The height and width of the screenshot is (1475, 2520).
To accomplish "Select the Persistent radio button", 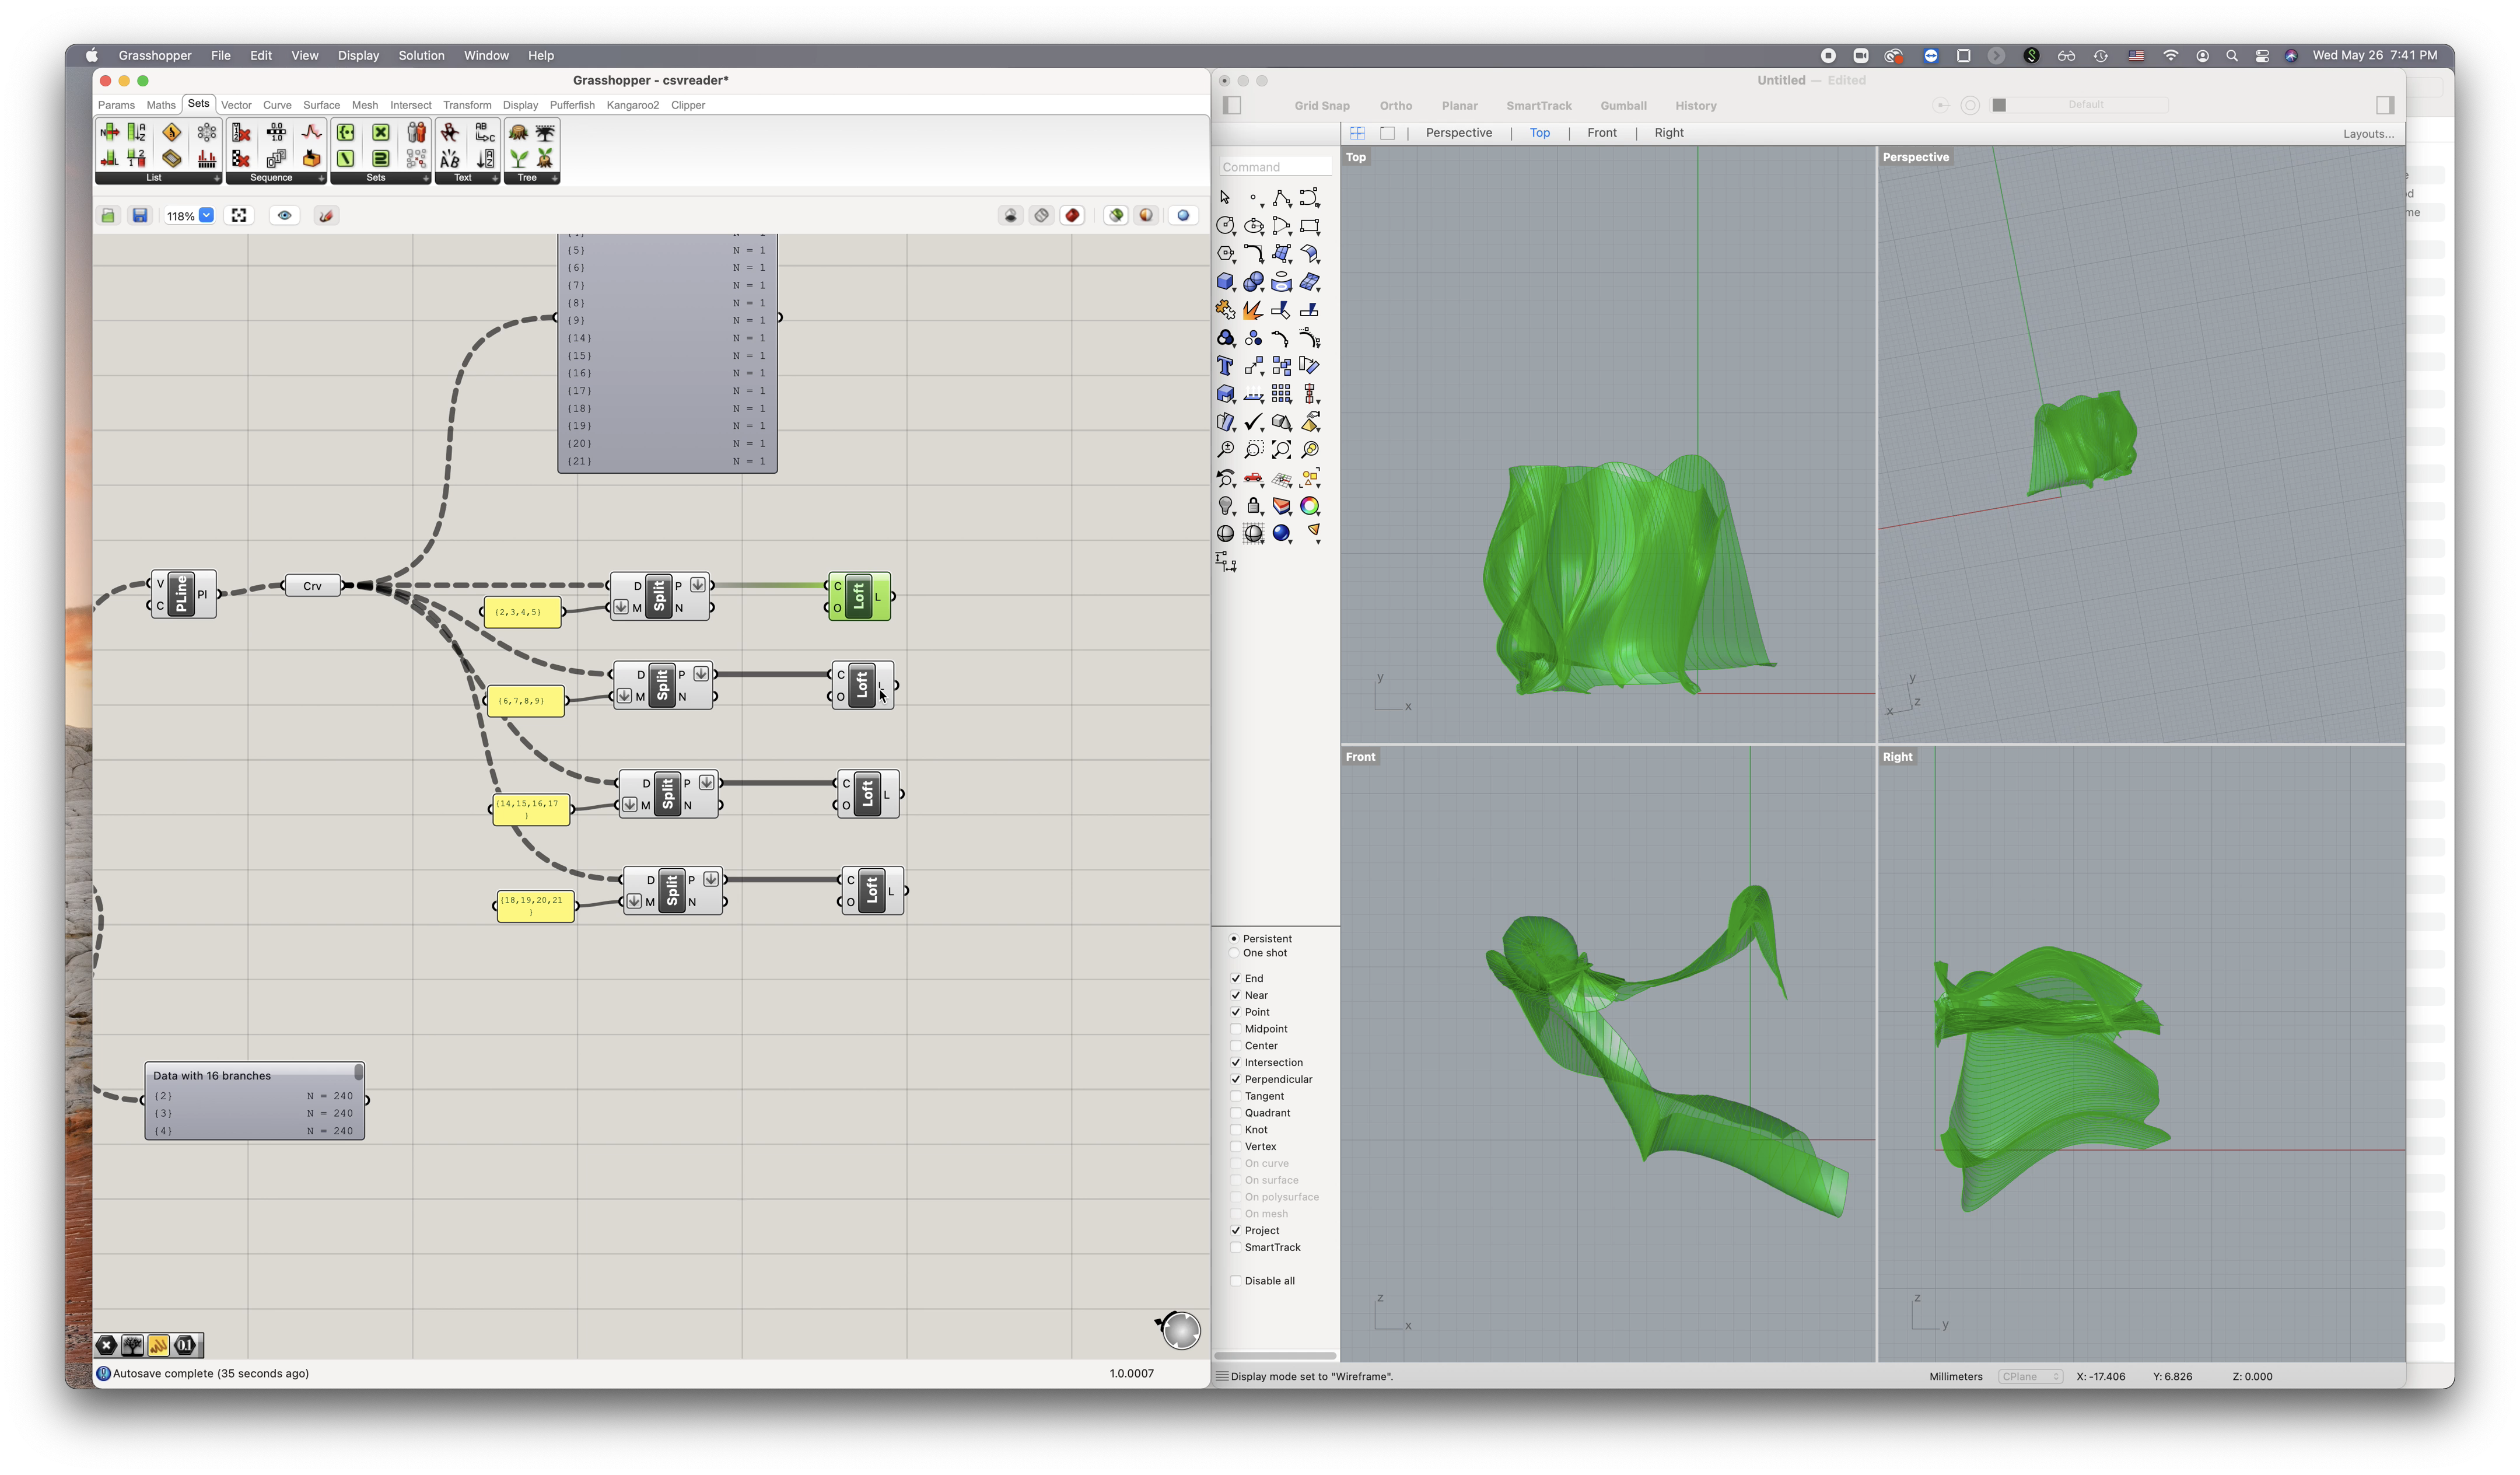I will click(1233, 938).
